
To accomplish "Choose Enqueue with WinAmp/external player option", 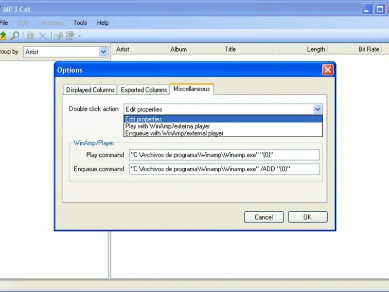I will pyautogui.click(x=223, y=133).
